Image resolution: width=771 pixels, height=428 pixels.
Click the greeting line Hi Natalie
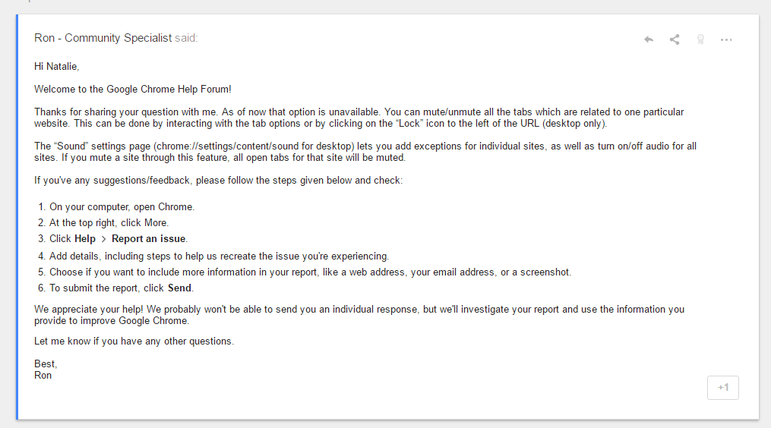(x=56, y=66)
